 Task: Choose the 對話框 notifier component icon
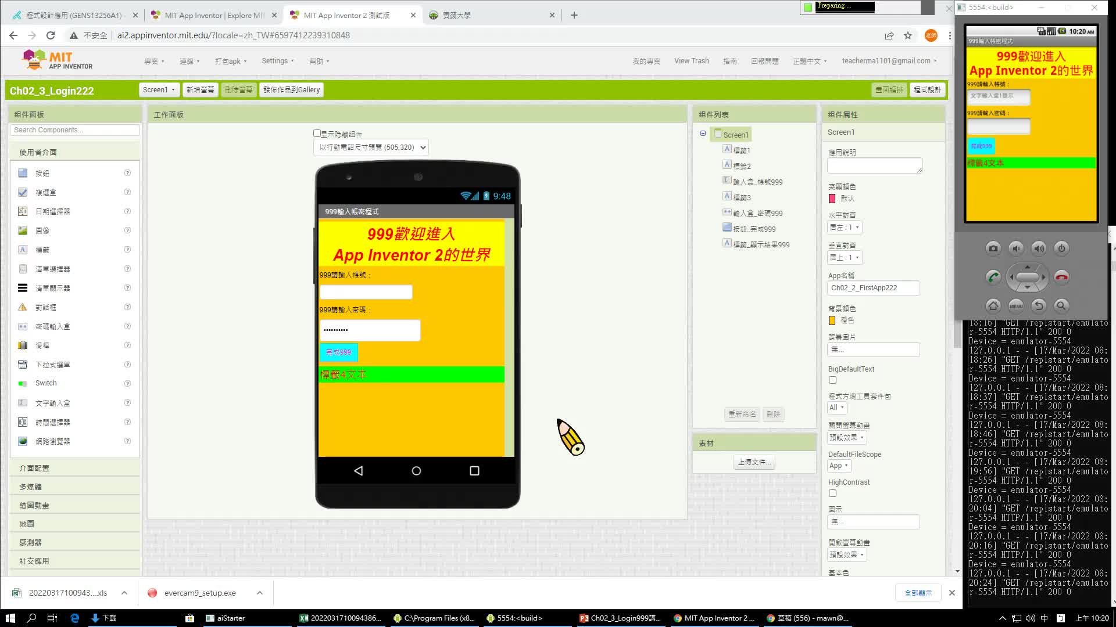(23, 307)
